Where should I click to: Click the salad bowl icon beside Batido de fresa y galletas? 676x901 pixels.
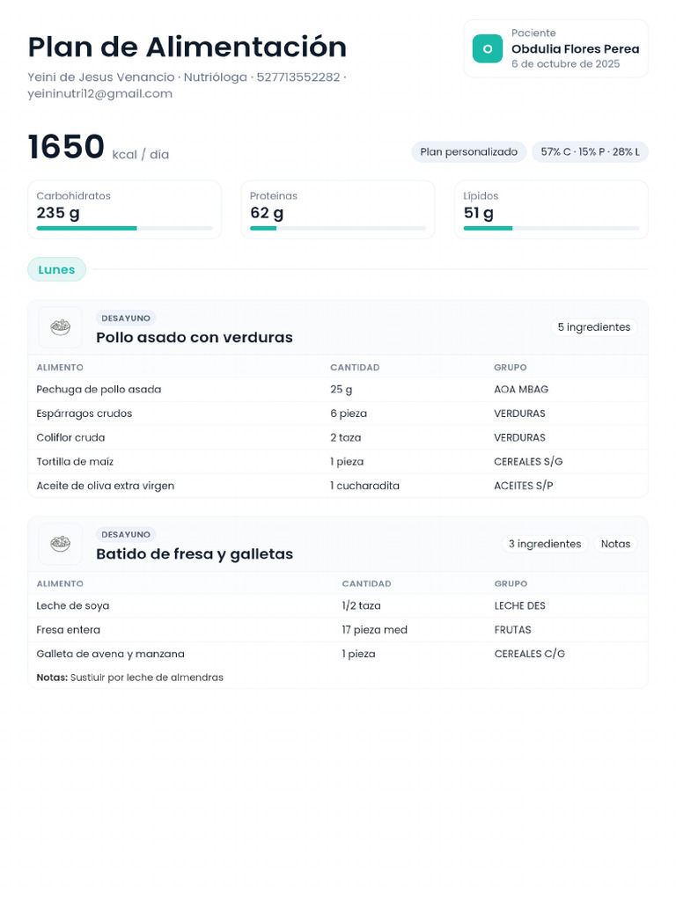(61, 544)
